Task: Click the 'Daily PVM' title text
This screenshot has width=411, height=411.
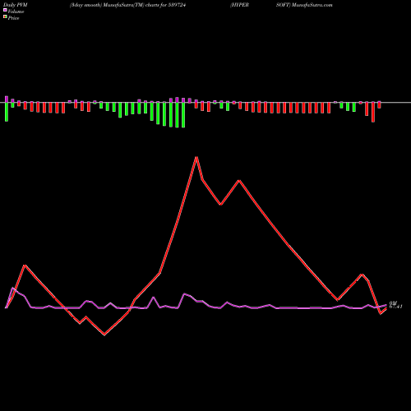Action: click(16, 5)
